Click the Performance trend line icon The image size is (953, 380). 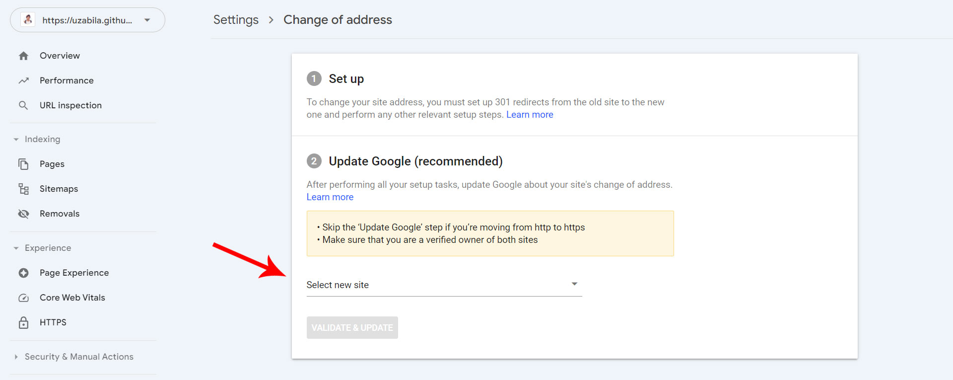(23, 80)
